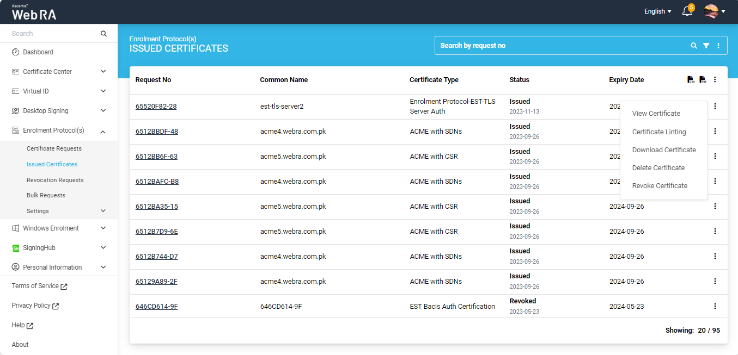This screenshot has height=355, width=738.
Task: Open the English language dropdown
Action: pos(657,11)
